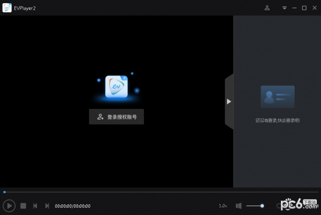The image size is (321, 215).
Task: Click the 00:00:00/00:00:00 time display
Action: [x=72, y=206]
